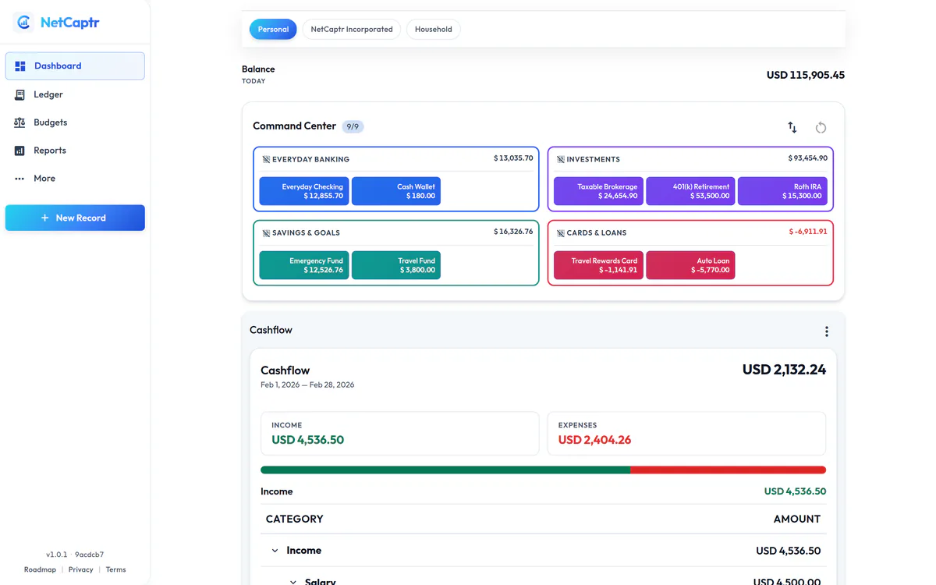Open Dashboard from the sidebar
This screenshot has width=936, height=585.
tap(75, 66)
